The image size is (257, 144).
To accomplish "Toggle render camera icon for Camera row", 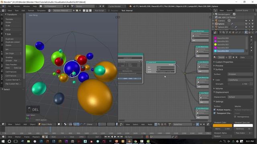I will click(x=253, y=21).
